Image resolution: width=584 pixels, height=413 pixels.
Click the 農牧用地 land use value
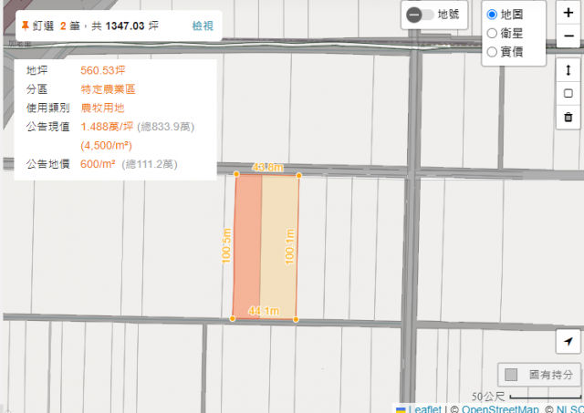pos(104,108)
